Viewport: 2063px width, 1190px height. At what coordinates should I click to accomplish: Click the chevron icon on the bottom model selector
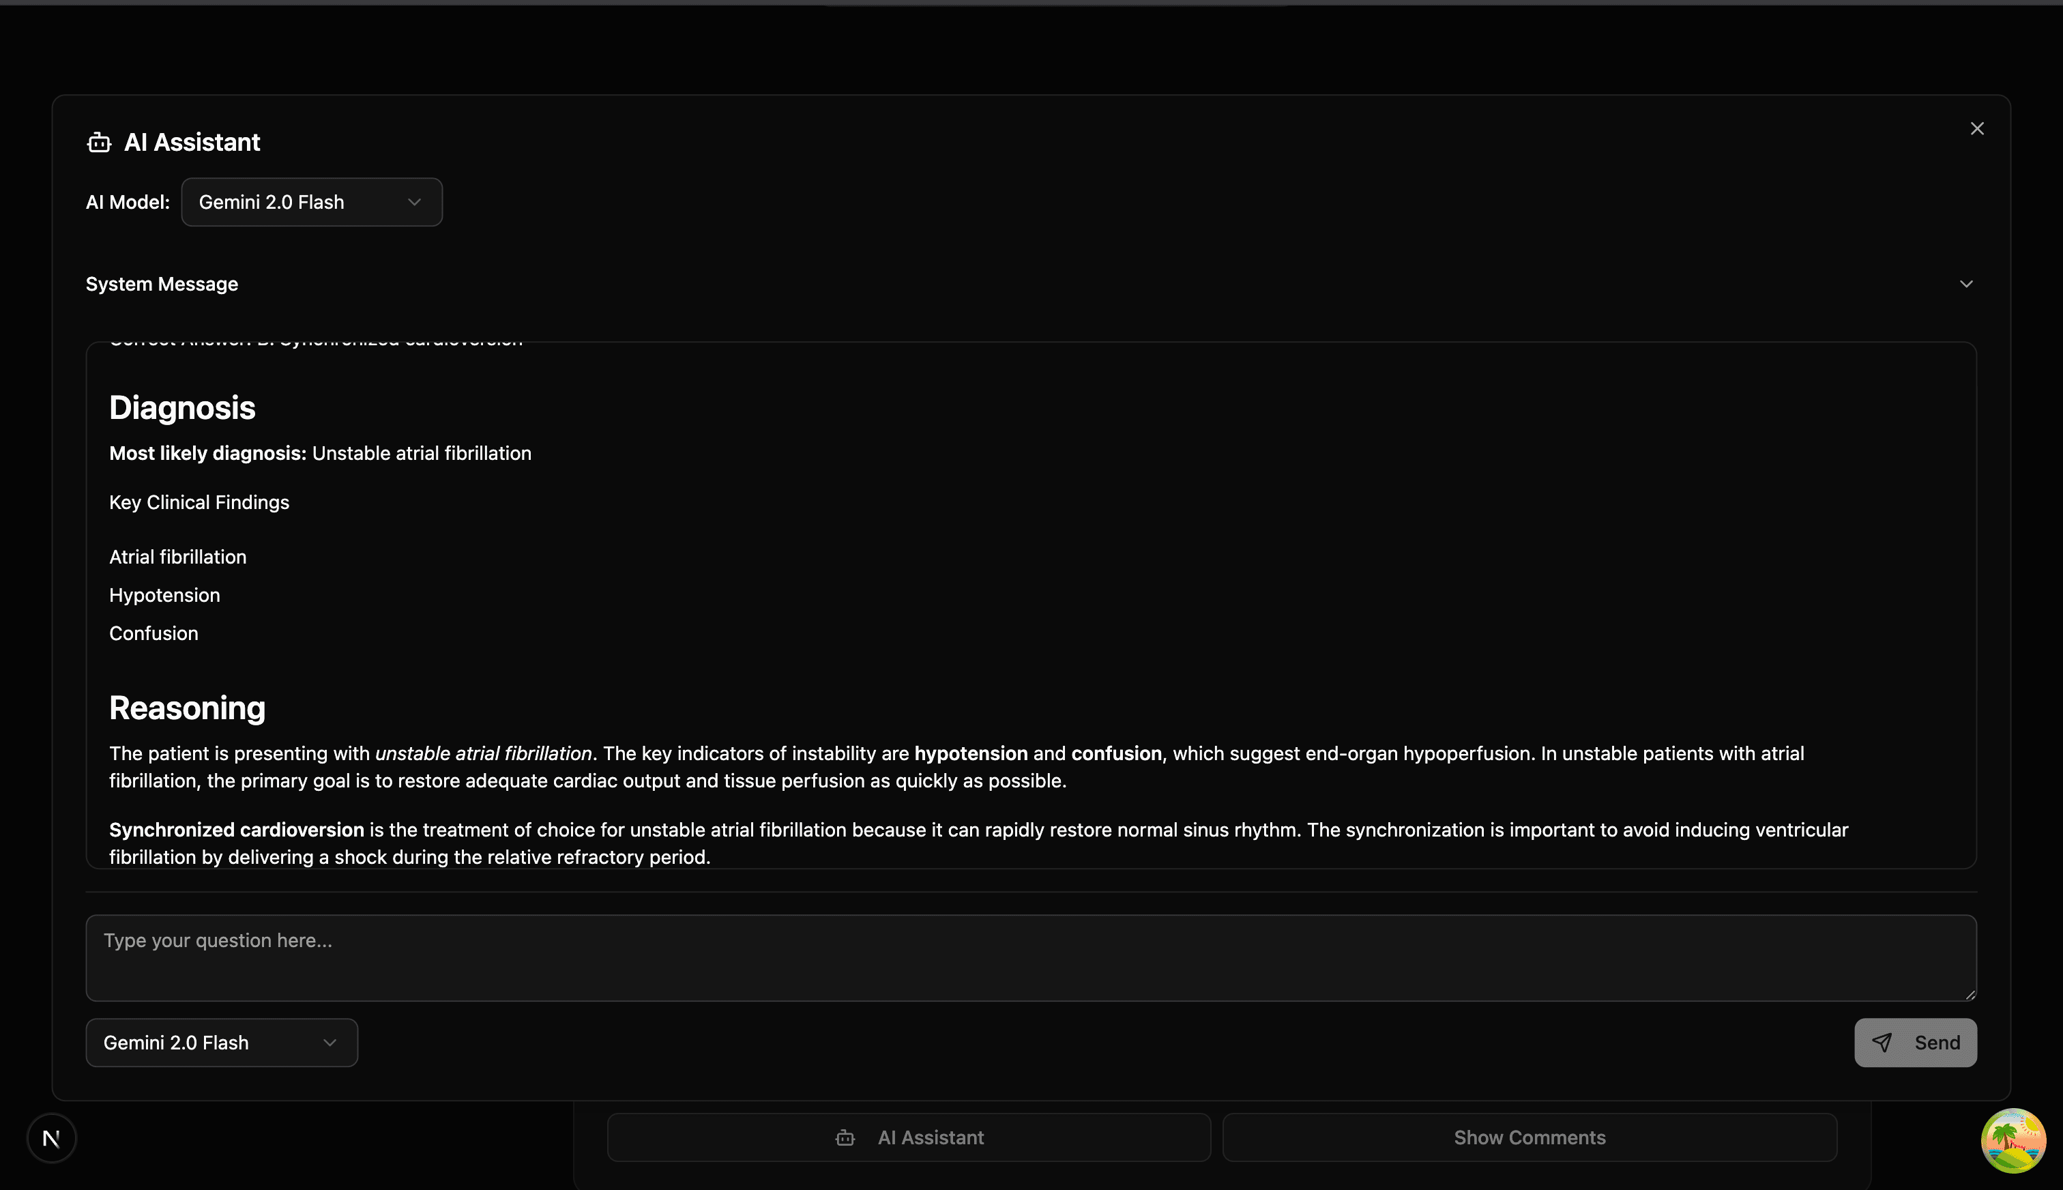[330, 1042]
